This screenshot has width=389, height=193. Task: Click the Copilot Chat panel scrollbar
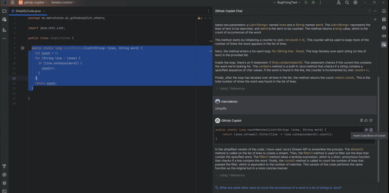coord(378,129)
